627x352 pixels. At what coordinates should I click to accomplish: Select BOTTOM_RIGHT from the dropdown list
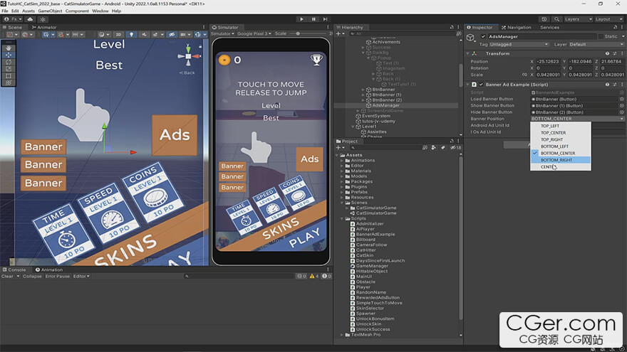556,160
